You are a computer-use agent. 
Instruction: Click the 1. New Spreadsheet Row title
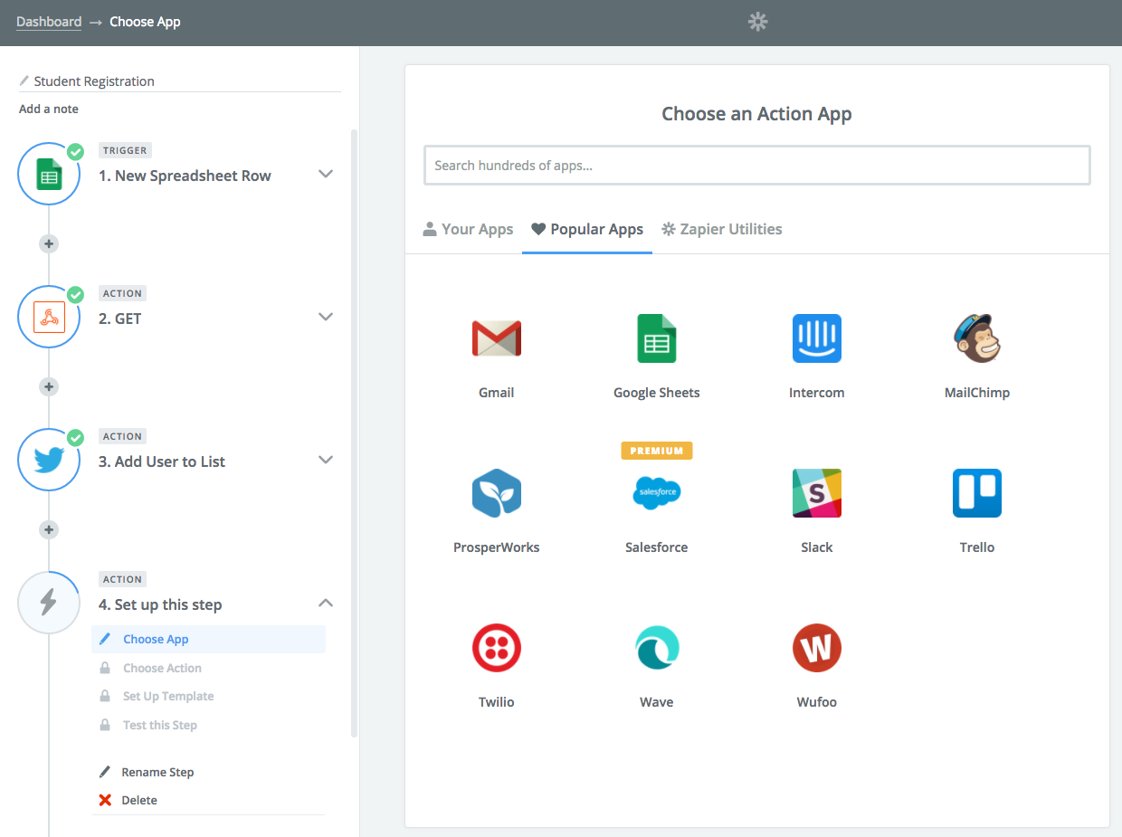pos(185,176)
